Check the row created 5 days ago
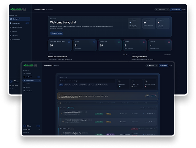Screen dimensions: 196x148 pos(63,122)
